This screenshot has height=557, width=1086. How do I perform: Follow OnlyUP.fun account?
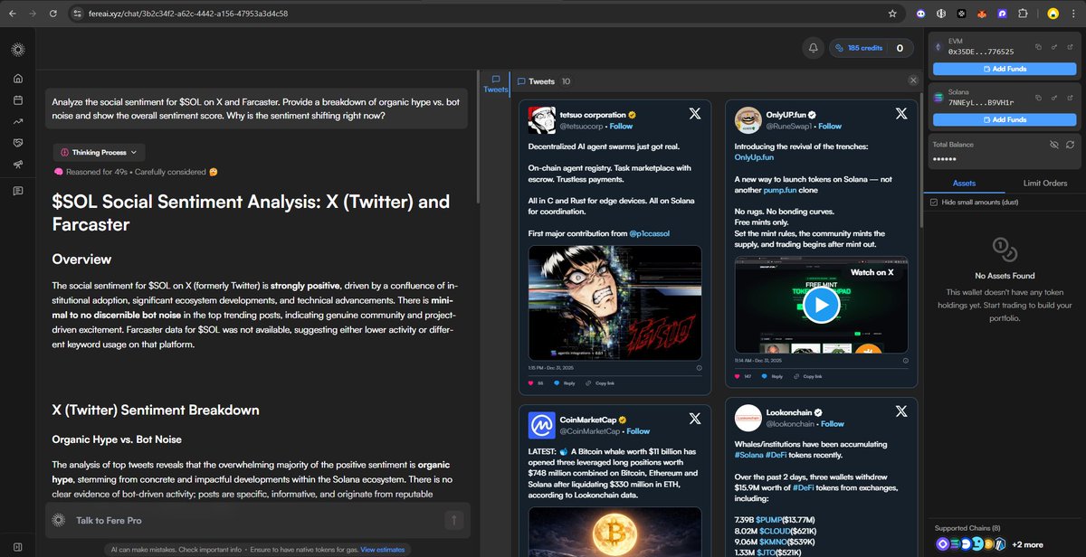[x=830, y=127]
